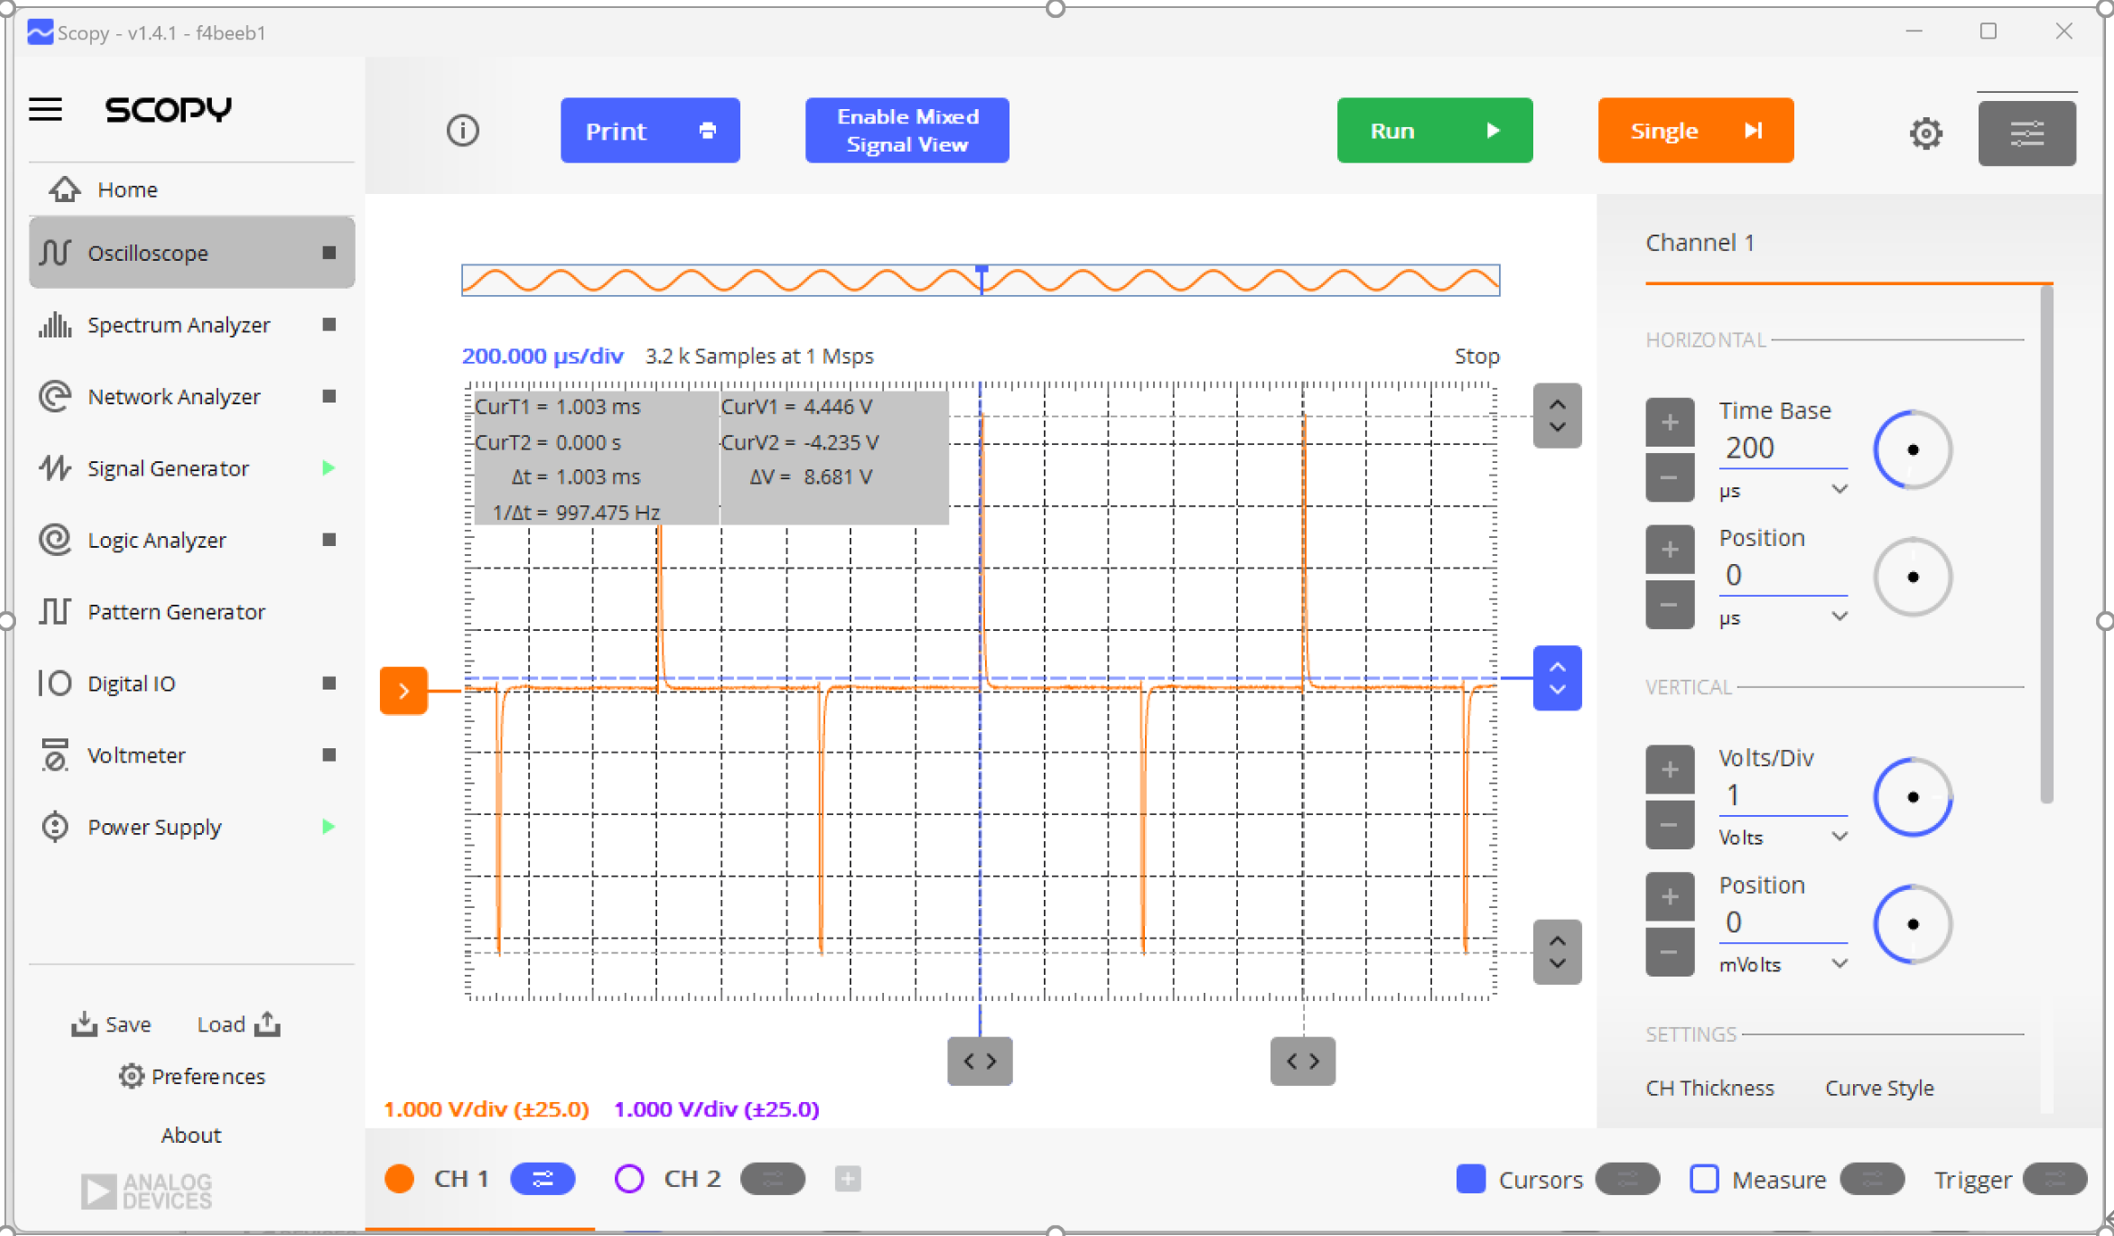
Task: Click the vertical Position rotary knob
Action: click(1912, 924)
